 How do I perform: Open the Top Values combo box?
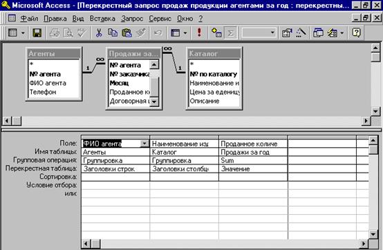272,32
